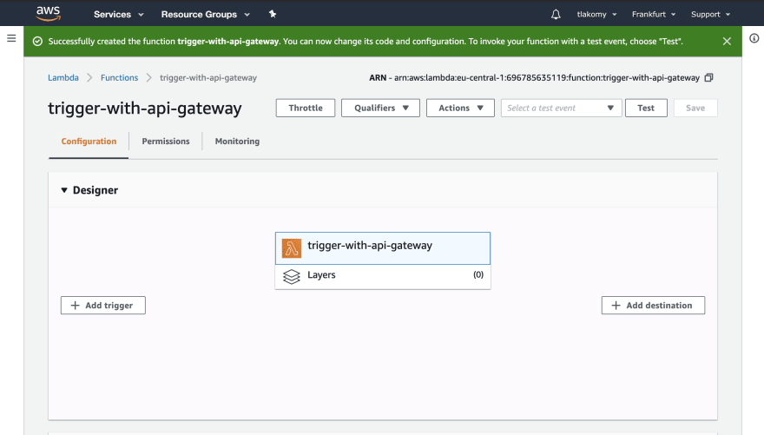Copy the function ARN

click(709, 77)
